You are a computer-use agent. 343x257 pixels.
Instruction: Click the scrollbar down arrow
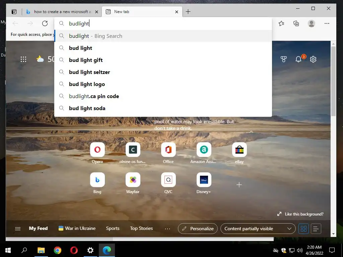[333, 234]
